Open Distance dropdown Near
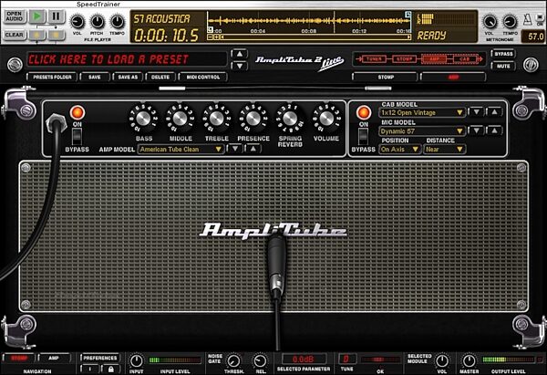Viewport: 547px width, 375px height. click(445, 149)
